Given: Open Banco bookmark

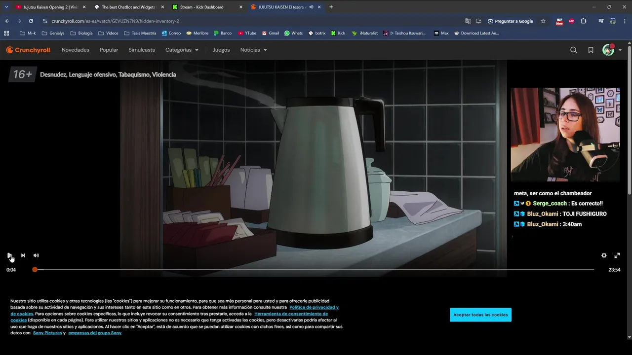Looking at the screenshot, I should click(223, 33).
